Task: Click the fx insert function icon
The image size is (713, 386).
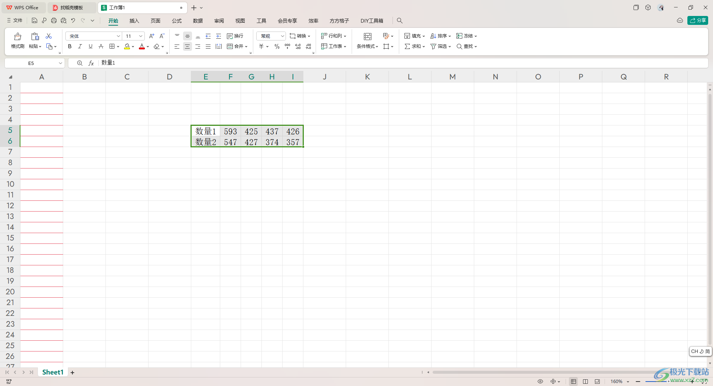Action: pos(91,63)
